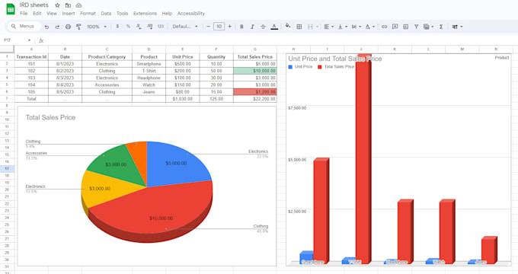The width and height of the screenshot is (518, 274).
Task: Check the cloud save status icon
Action: pyautogui.click(x=78, y=5)
